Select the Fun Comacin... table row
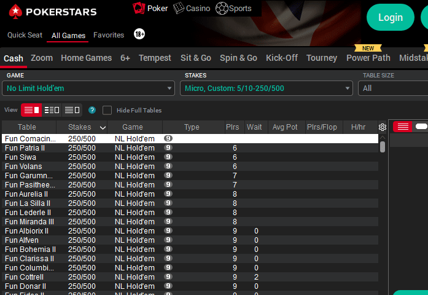This screenshot has height=295, width=428. [x=190, y=138]
